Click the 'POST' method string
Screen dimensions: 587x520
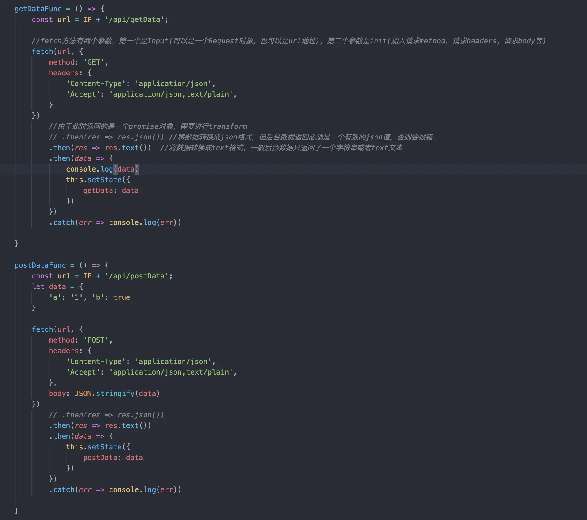click(x=96, y=340)
